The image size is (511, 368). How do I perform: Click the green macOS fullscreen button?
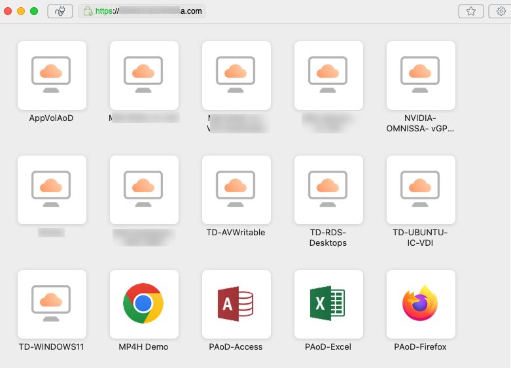click(x=34, y=11)
